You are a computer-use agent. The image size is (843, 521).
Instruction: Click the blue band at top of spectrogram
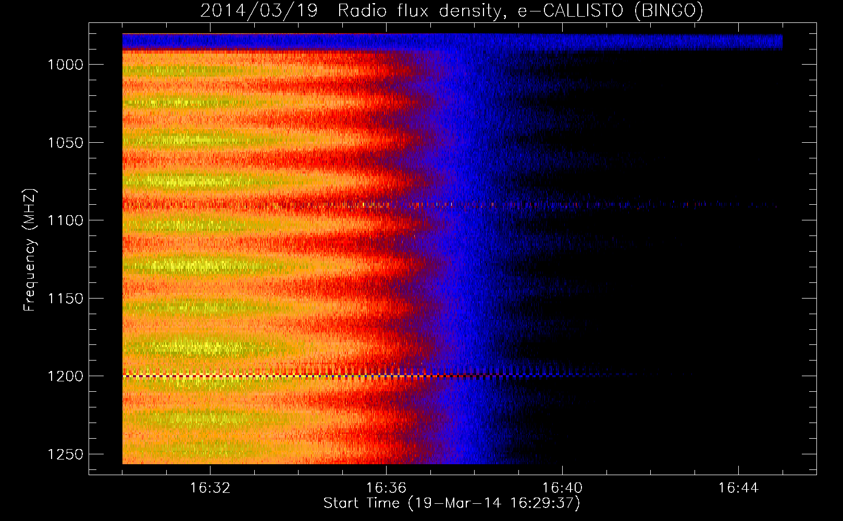pyautogui.click(x=452, y=42)
